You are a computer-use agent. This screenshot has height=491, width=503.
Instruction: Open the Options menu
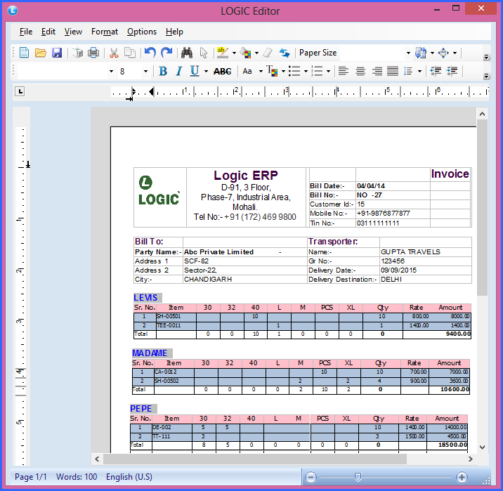click(142, 32)
